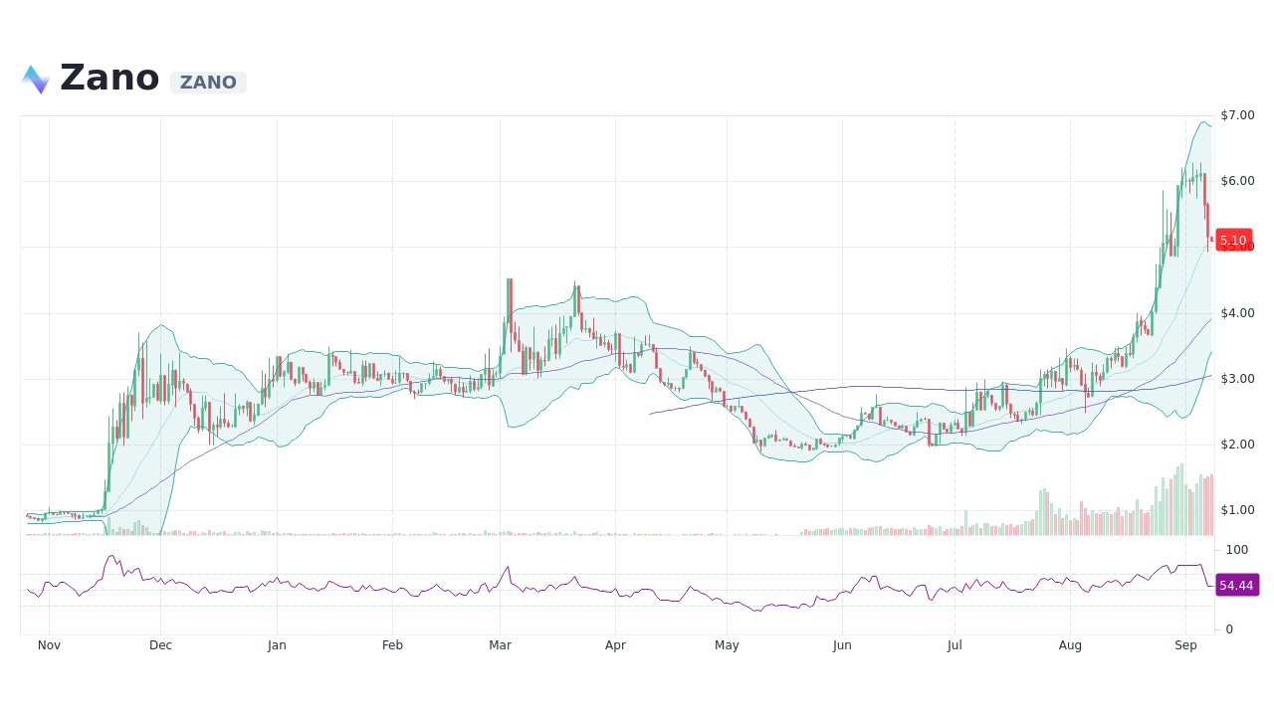Click the RSI 0 axis label
1274x716 pixels.
[x=1229, y=629]
